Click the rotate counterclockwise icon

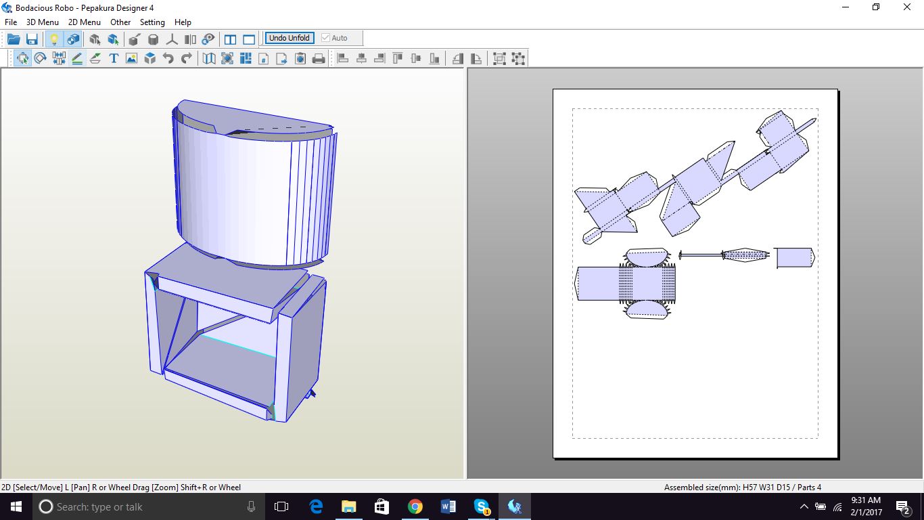[x=458, y=58]
